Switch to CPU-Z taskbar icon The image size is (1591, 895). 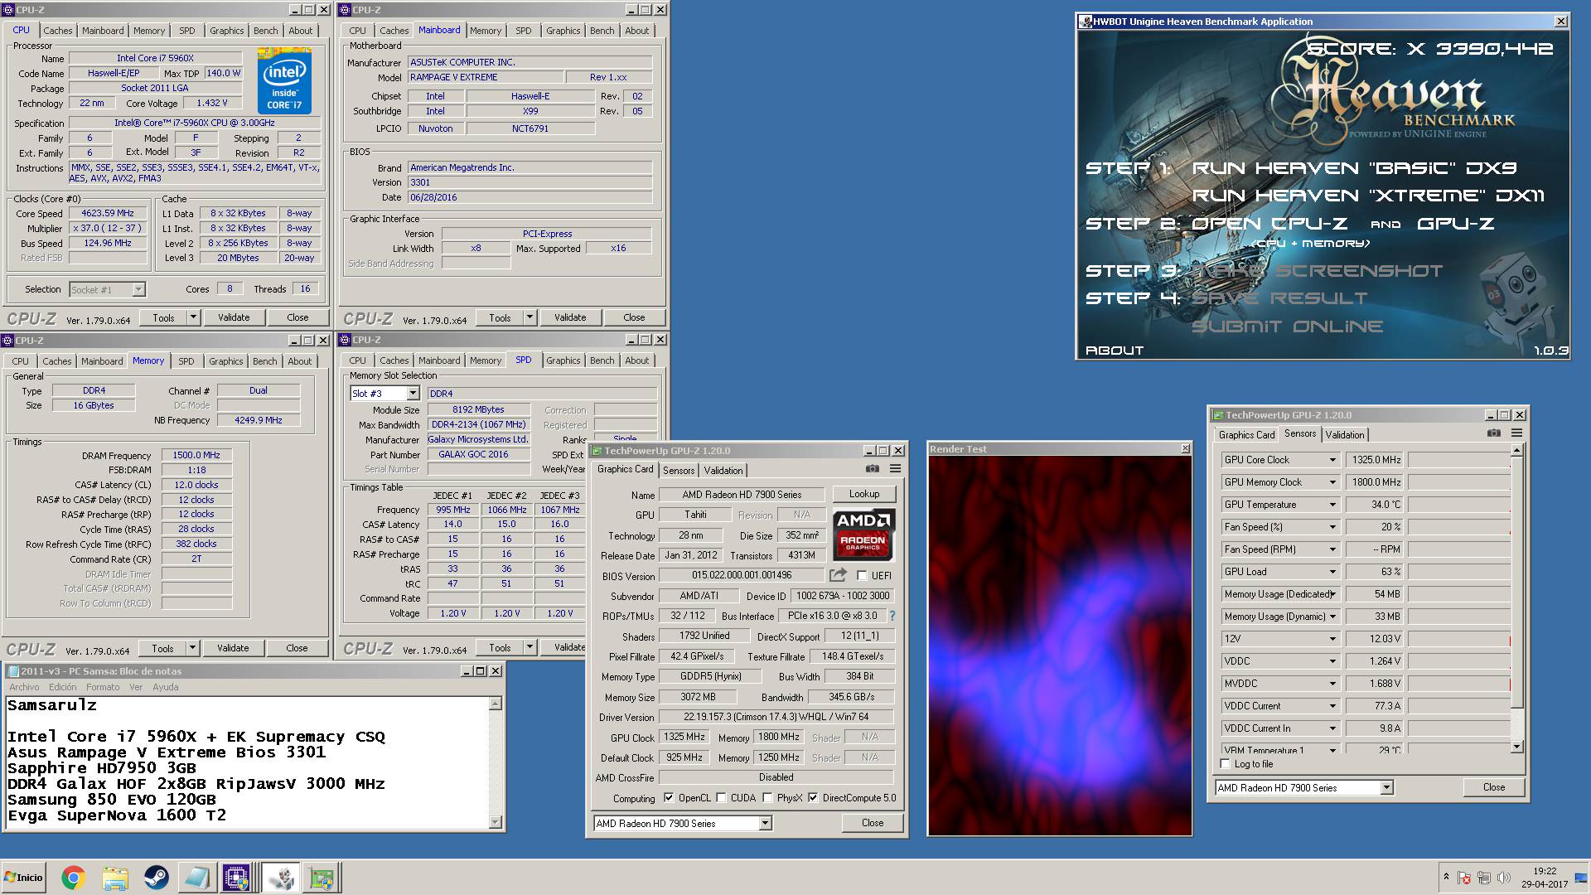pyautogui.click(x=236, y=878)
